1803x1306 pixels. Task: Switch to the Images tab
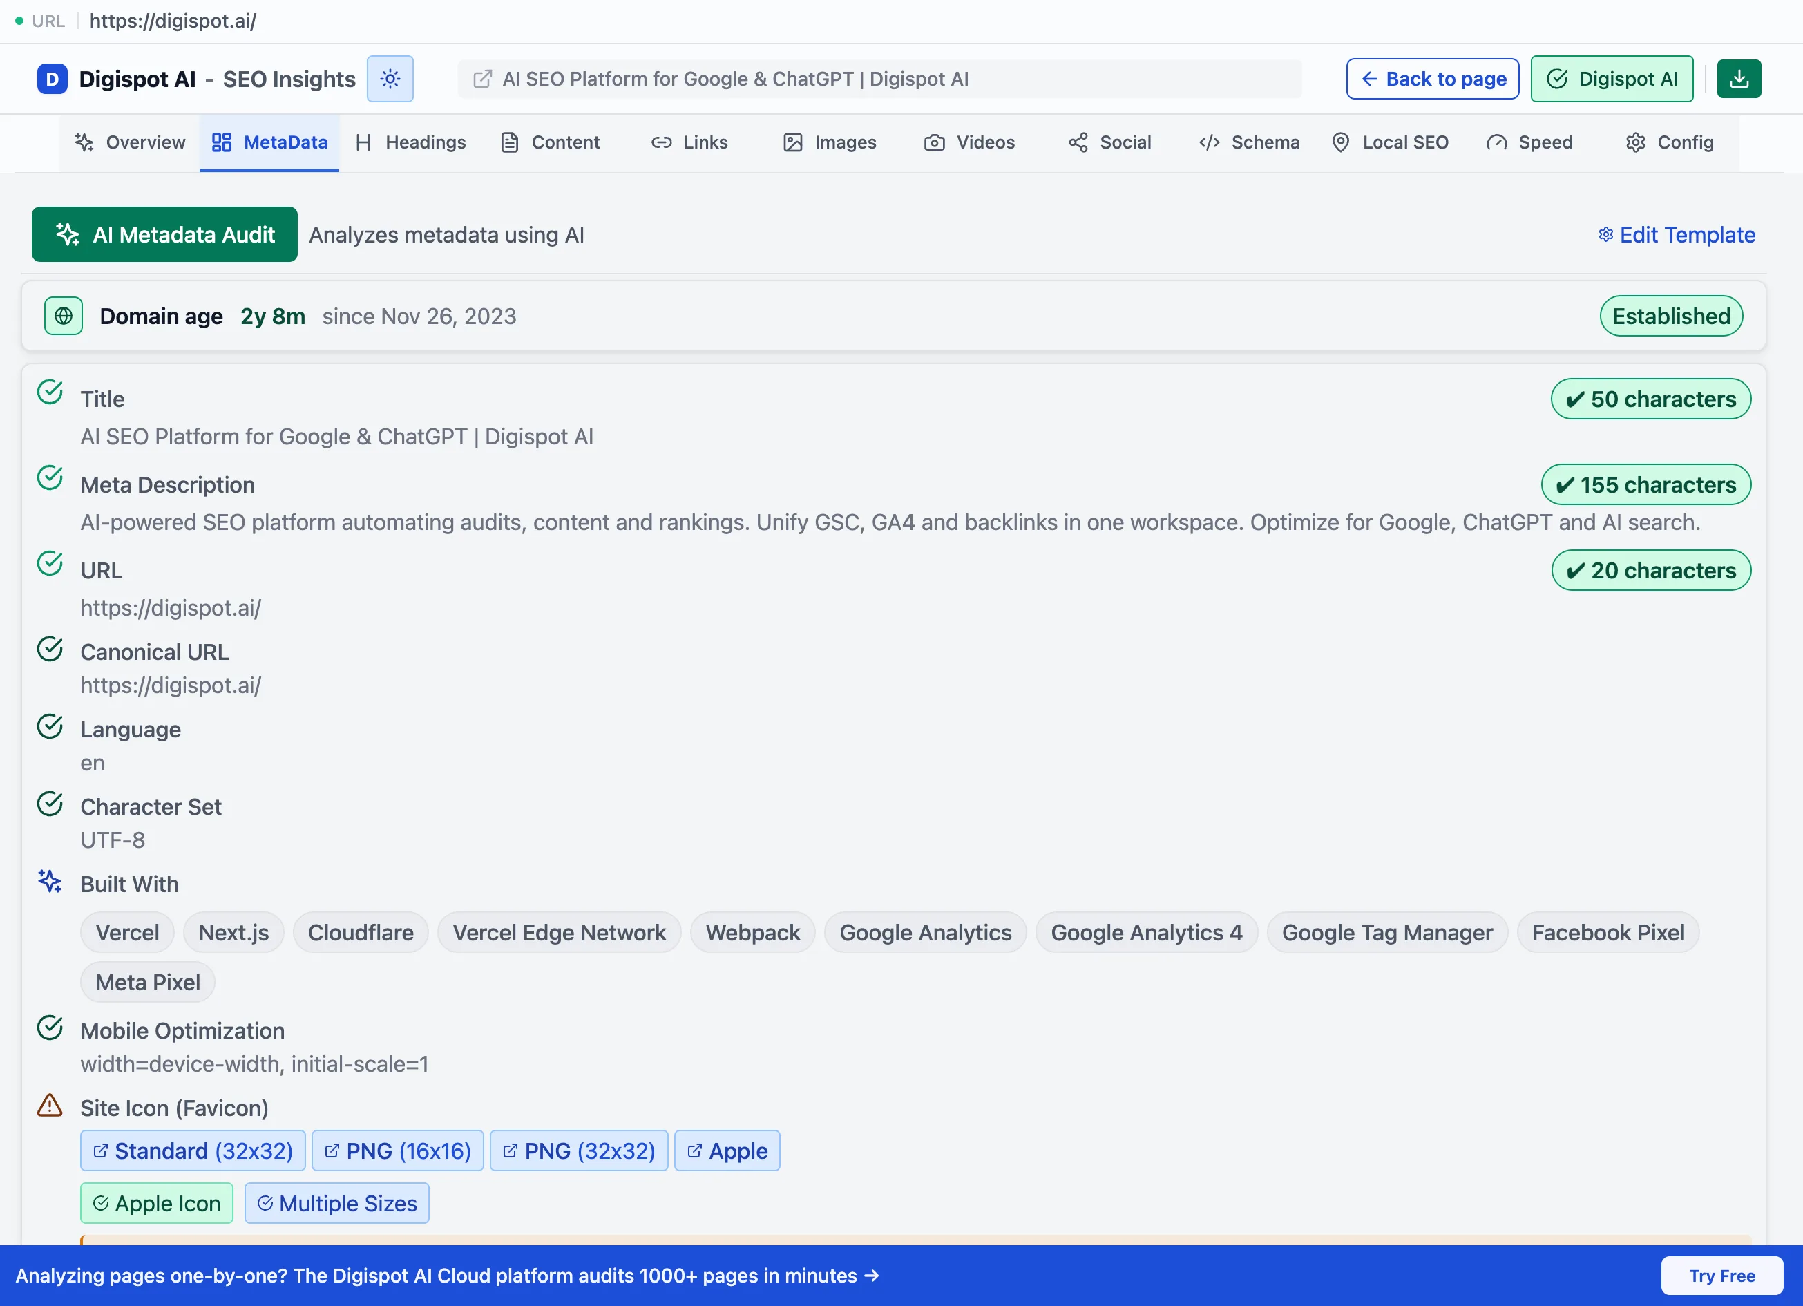830,142
